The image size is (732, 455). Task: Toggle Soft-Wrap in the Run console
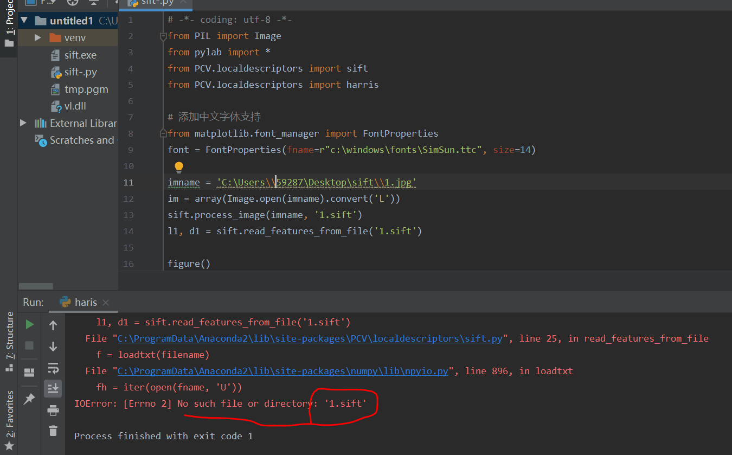(x=53, y=368)
